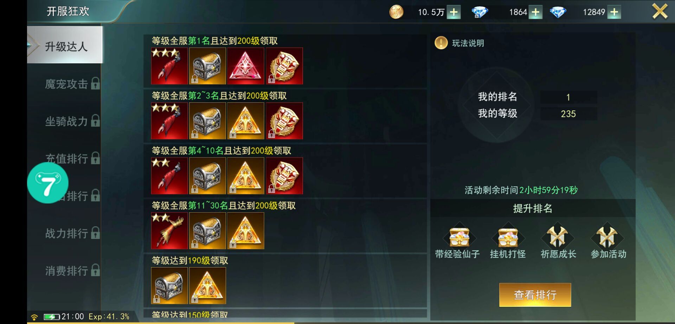Screen dimensions: 675x324
Task: Add diamonds with plus next to 1864
Action: pos(535,12)
